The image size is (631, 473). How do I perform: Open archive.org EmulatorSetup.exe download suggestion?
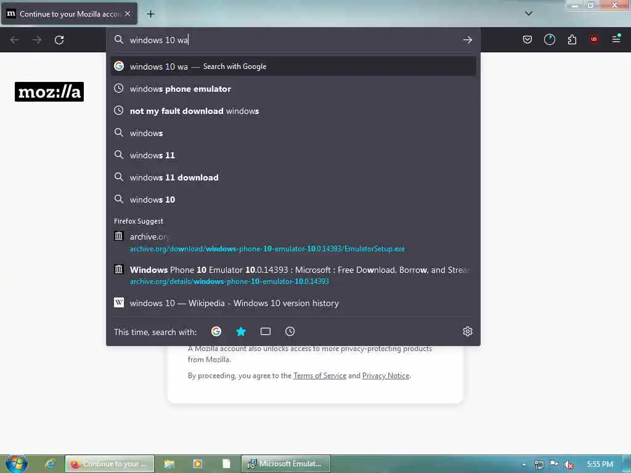pos(293,242)
